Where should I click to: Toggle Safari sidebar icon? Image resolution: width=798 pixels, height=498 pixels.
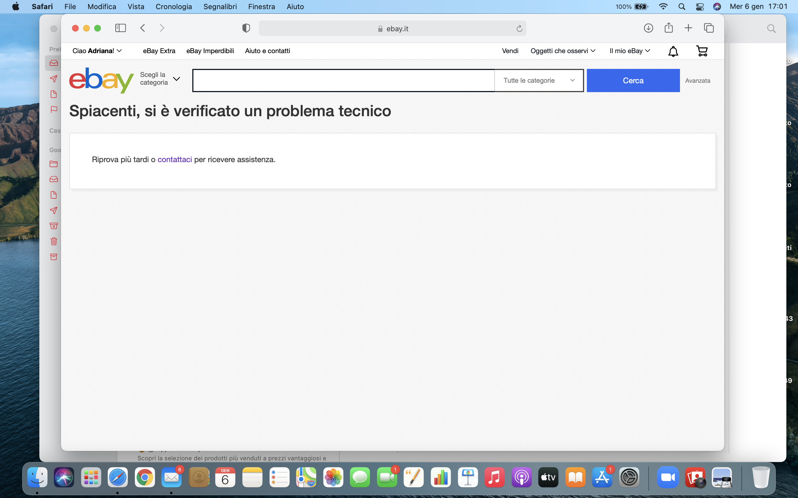(120, 28)
